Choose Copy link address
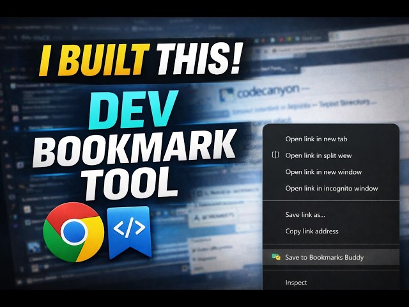 pos(311,232)
